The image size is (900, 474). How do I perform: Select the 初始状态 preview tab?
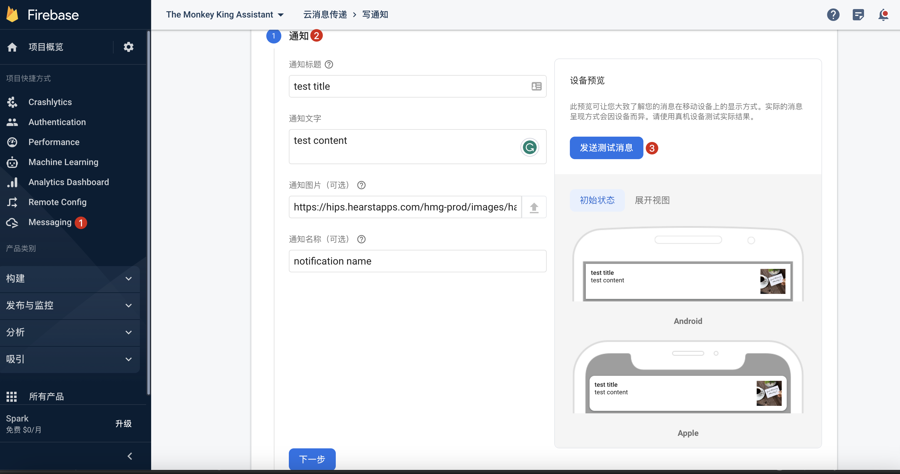pyautogui.click(x=597, y=200)
